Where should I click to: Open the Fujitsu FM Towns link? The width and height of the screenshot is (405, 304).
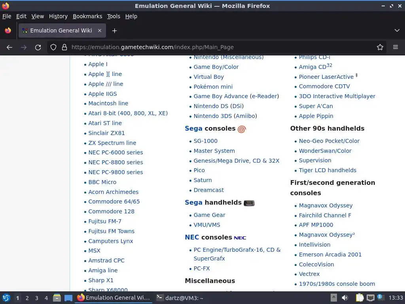(111, 231)
